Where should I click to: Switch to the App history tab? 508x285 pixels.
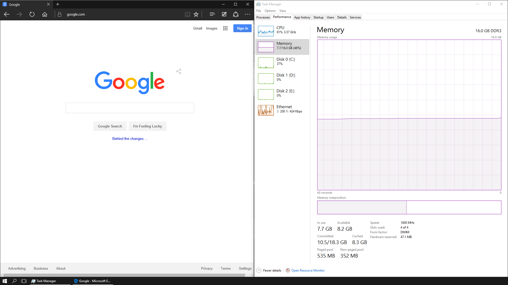tap(302, 17)
